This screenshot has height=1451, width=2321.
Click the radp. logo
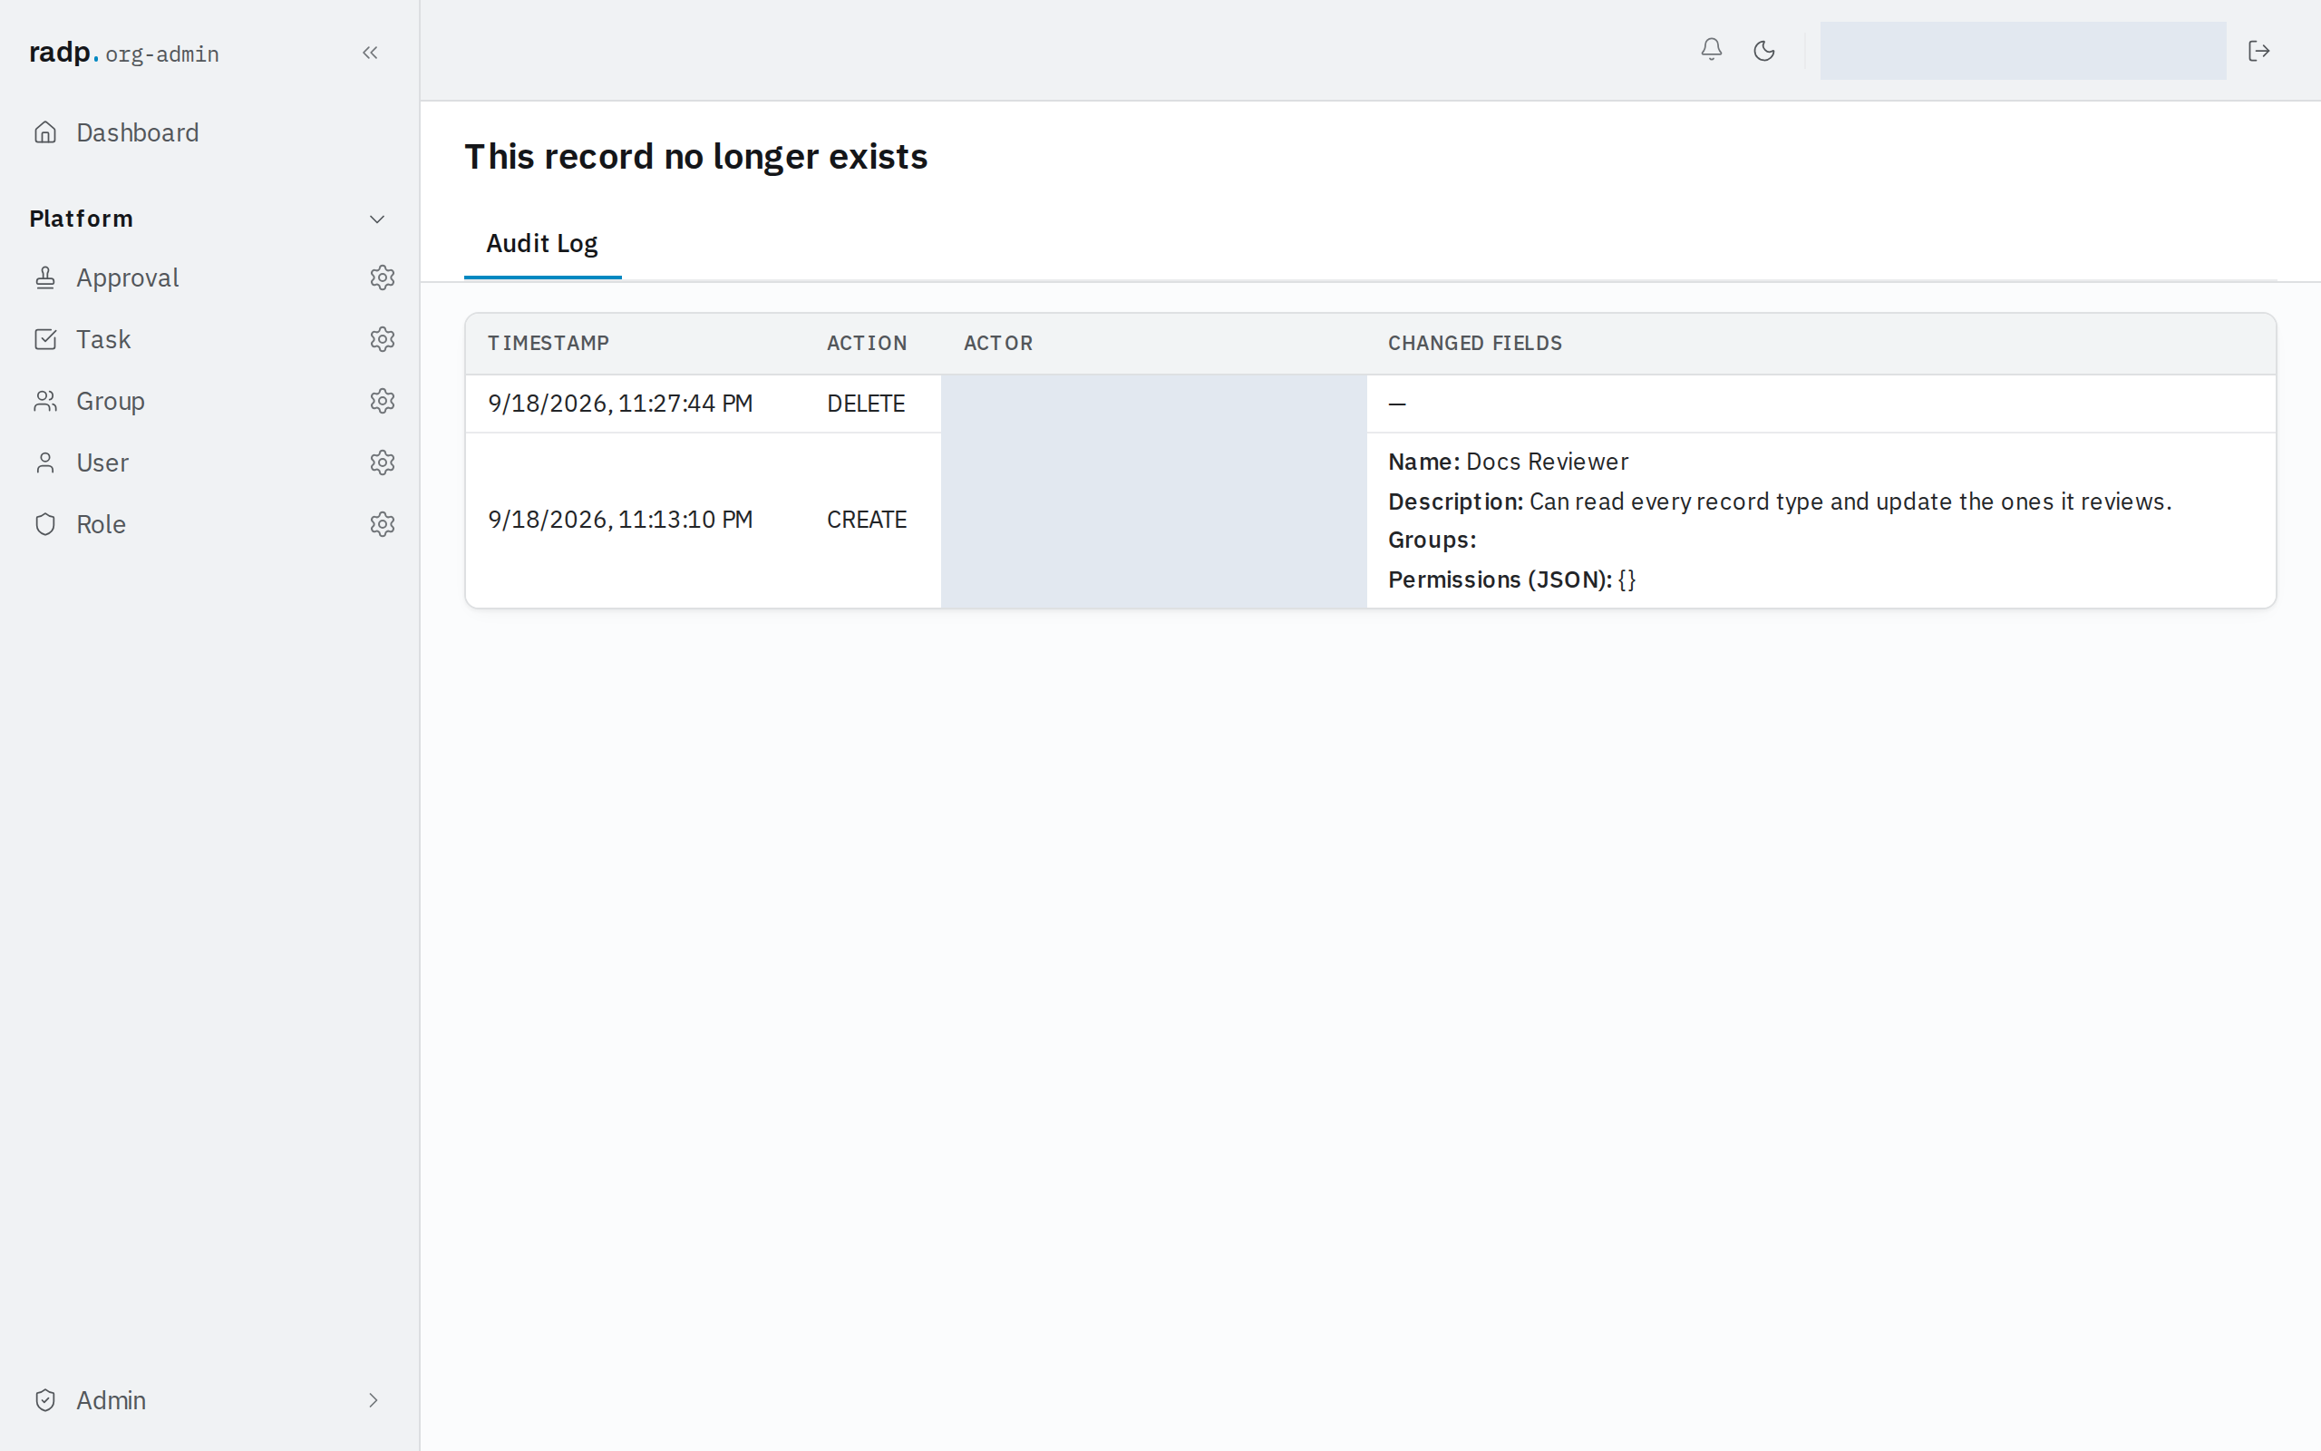pos(64,52)
